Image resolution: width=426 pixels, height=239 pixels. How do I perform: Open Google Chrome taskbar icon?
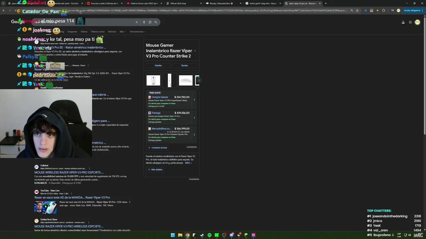(x=187, y=235)
